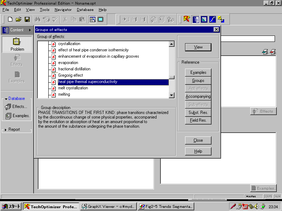Open the File menu
The height and width of the screenshot is (211, 282).
(6, 10)
